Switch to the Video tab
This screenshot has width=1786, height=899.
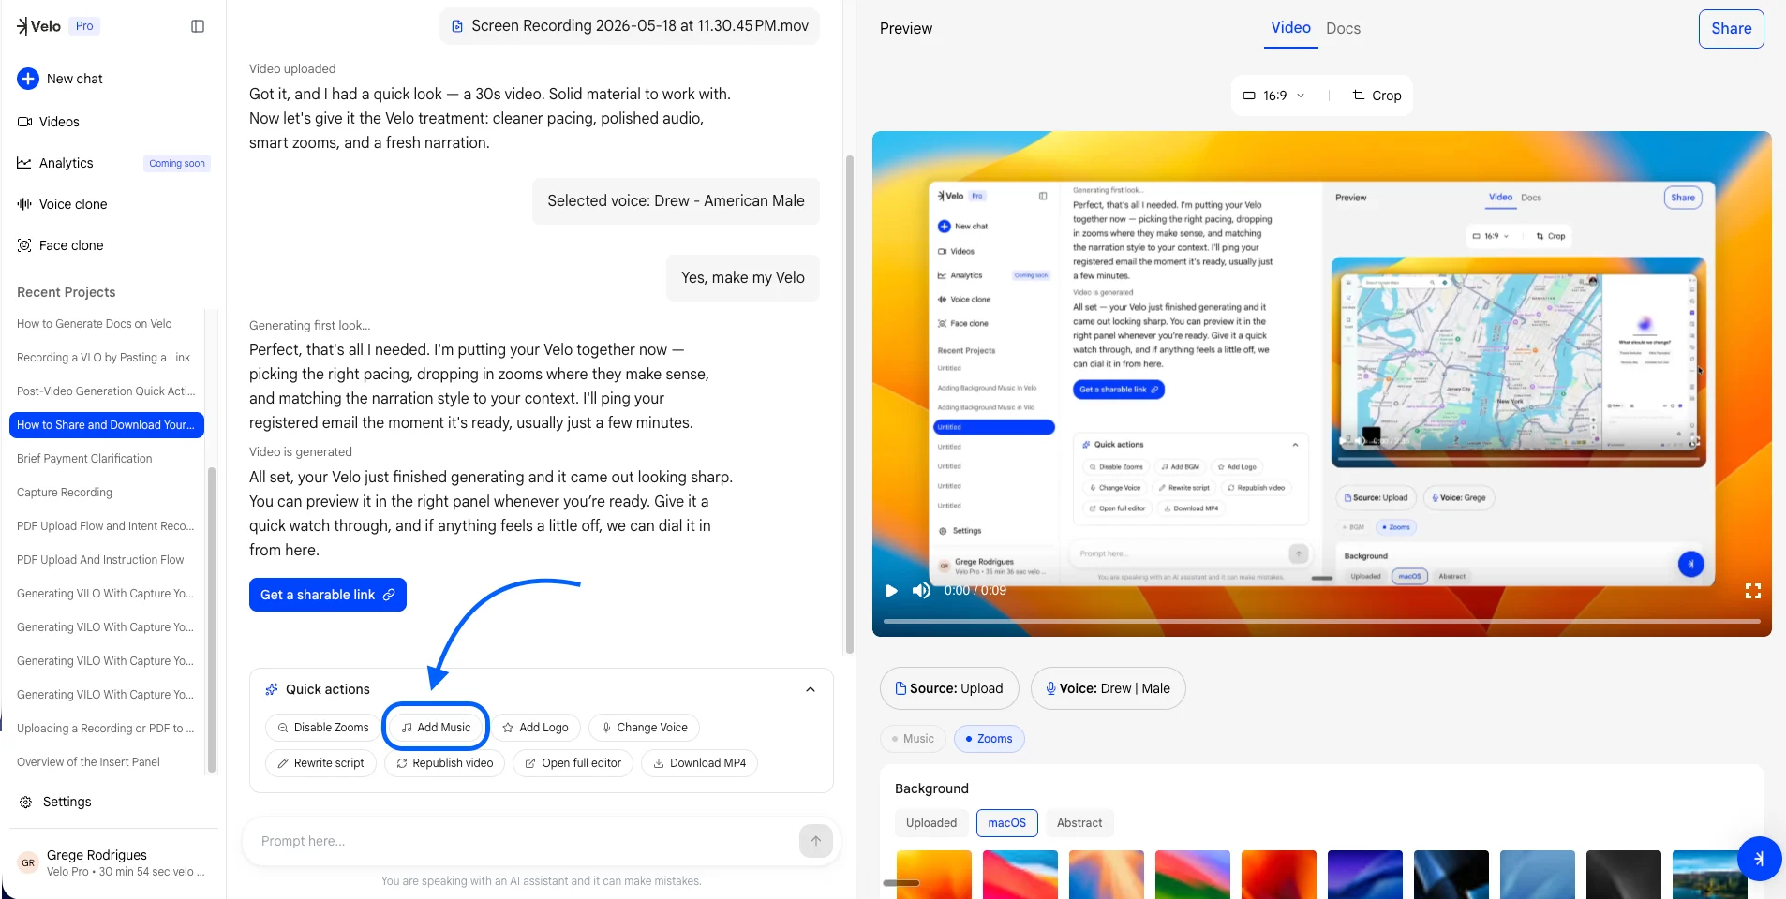click(x=1290, y=28)
